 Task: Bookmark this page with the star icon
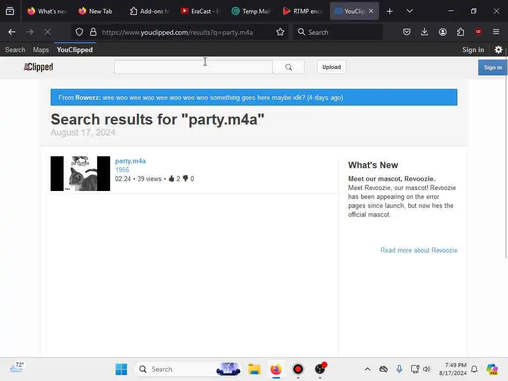[x=280, y=32]
